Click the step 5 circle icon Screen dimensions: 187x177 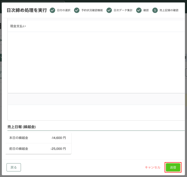[x=155, y=10]
